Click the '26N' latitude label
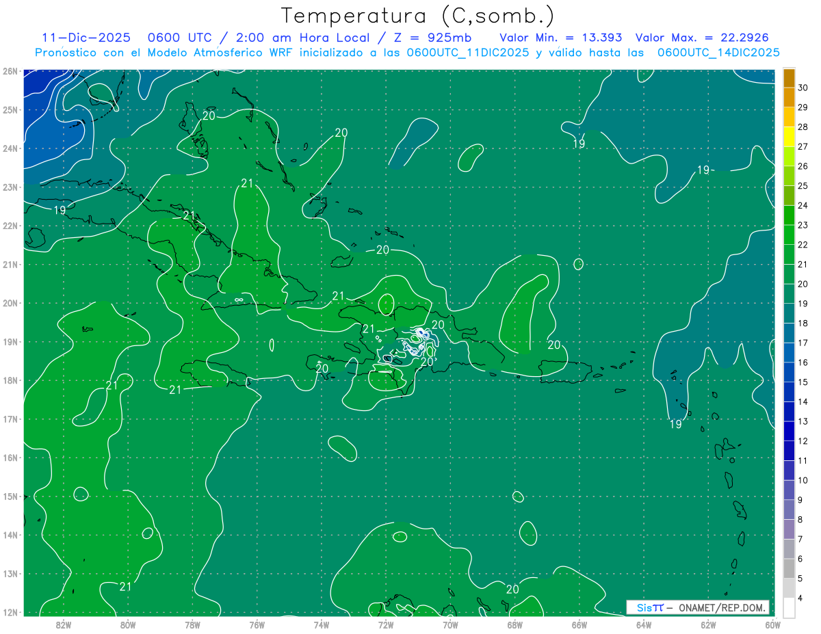 point(10,71)
